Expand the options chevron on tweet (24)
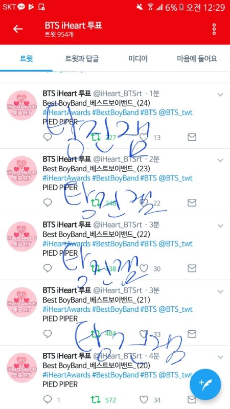The image size is (230, 409). tap(220, 95)
